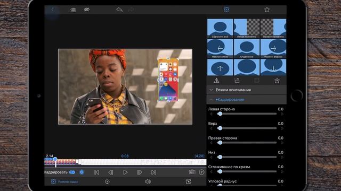Select the phone screen overlay in the preview
The height and width of the screenshot is (191, 341).
168,80
